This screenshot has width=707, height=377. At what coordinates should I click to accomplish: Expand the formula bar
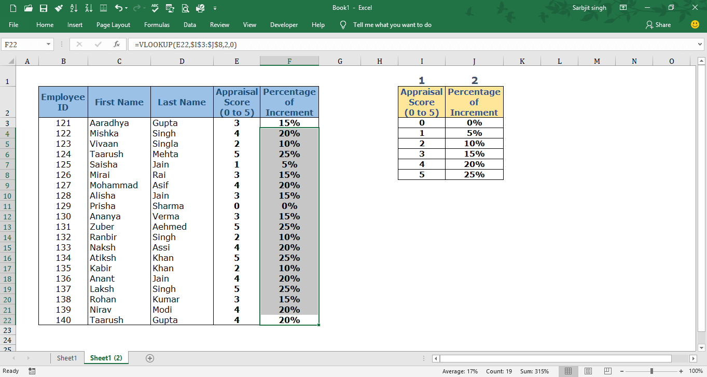(x=700, y=45)
